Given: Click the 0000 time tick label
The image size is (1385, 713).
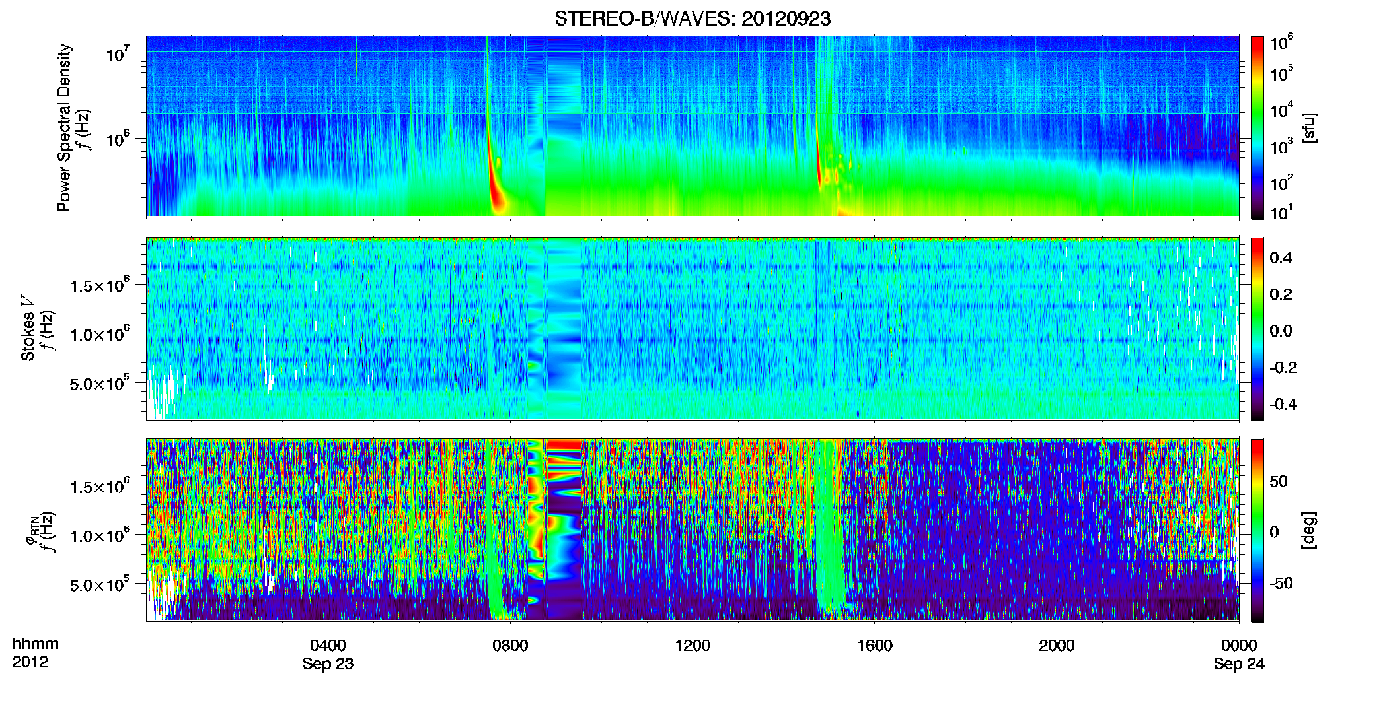Looking at the screenshot, I should [1239, 645].
